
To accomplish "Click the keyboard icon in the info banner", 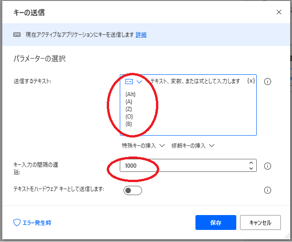I will coord(17,35).
